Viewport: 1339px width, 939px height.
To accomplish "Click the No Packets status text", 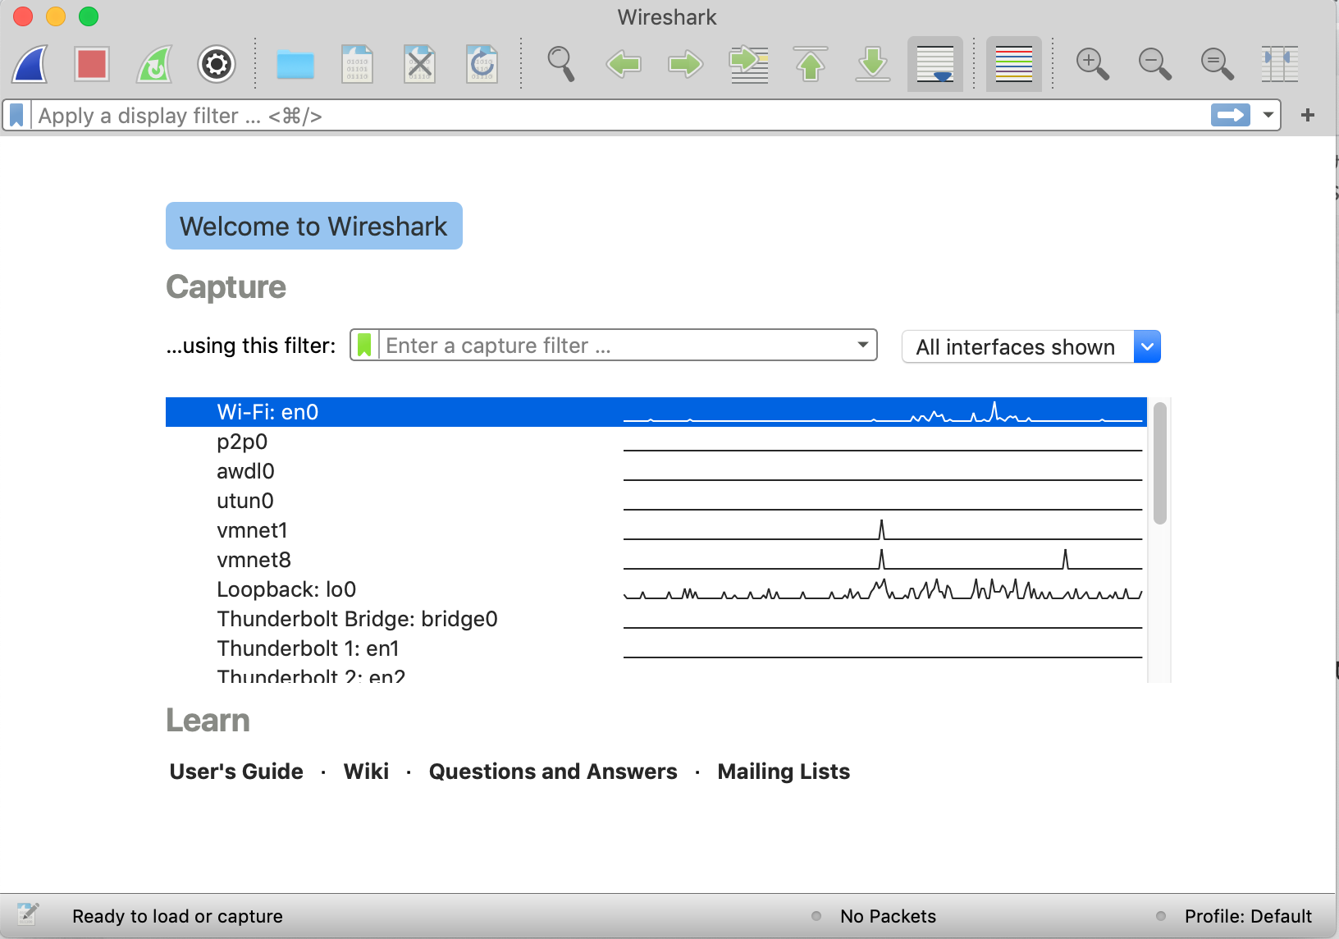I will [888, 916].
